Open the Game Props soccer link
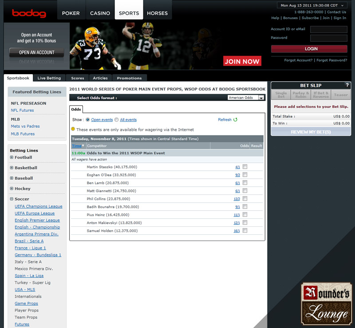The width and height of the screenshot is (355, 328). click(26, 303)
